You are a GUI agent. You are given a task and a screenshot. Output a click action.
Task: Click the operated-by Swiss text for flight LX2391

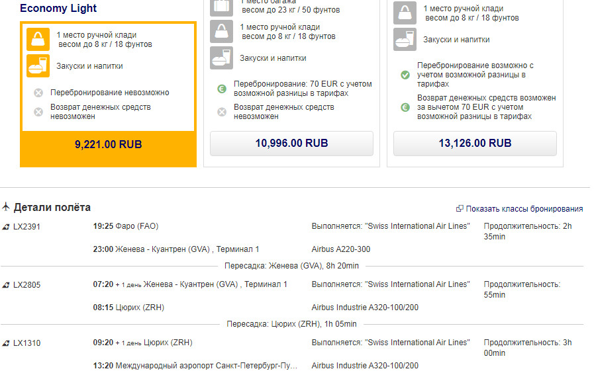391,226
